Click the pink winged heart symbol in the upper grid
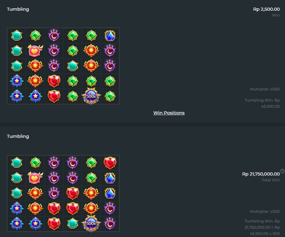The image size is (285, 237). [x=35, y=51]
